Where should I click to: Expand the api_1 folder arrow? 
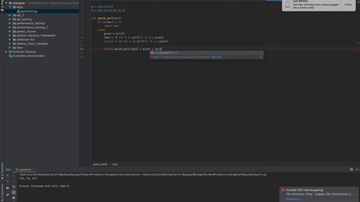[x=10, y=15]
